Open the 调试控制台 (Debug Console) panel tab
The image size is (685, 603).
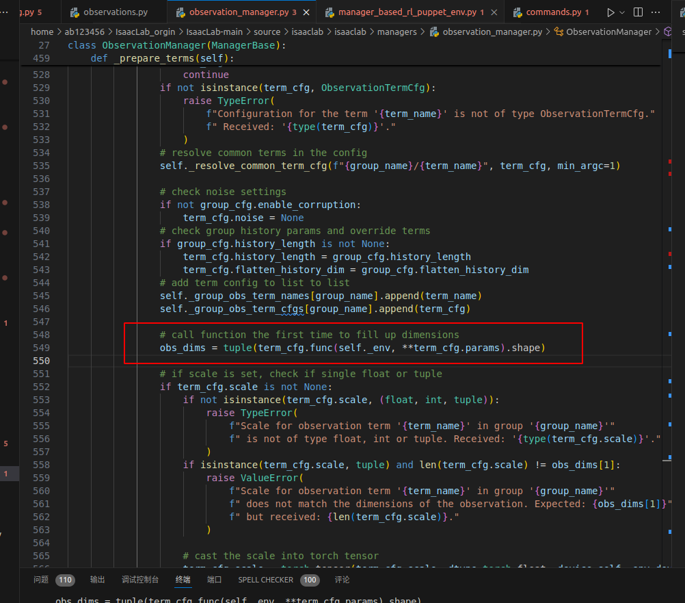click(x=140, y=580)
